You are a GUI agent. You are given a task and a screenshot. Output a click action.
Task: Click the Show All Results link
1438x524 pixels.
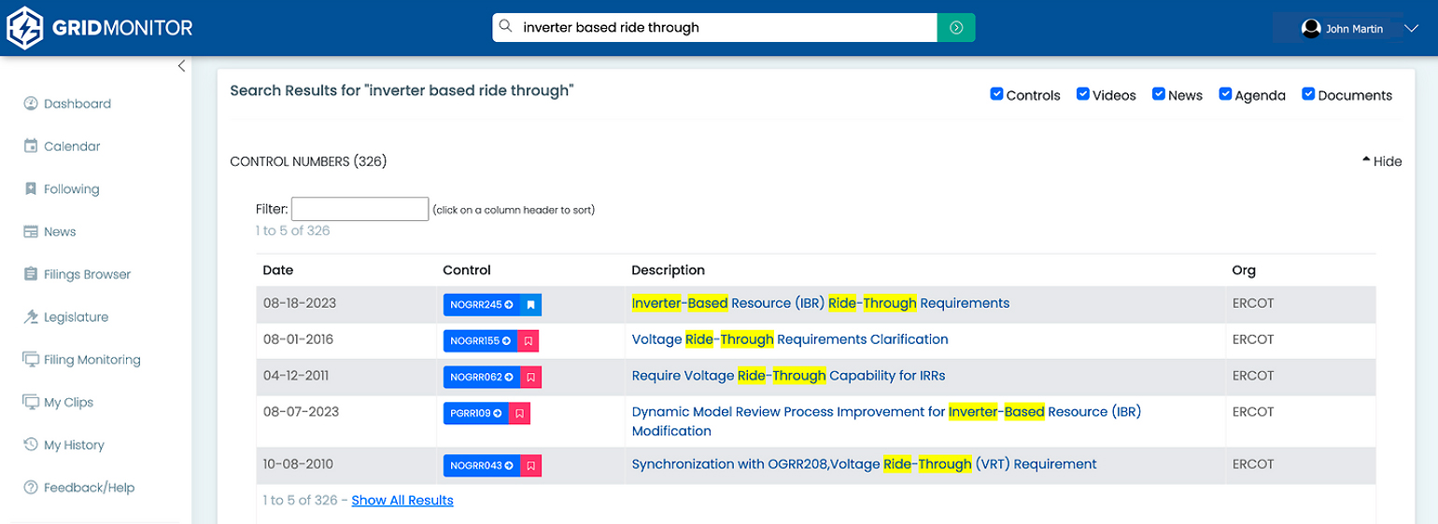(x=402, y=501)
